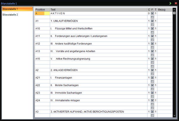Click the Text column header
Viewport: 179px width, 121px height.
pos(99,10)
